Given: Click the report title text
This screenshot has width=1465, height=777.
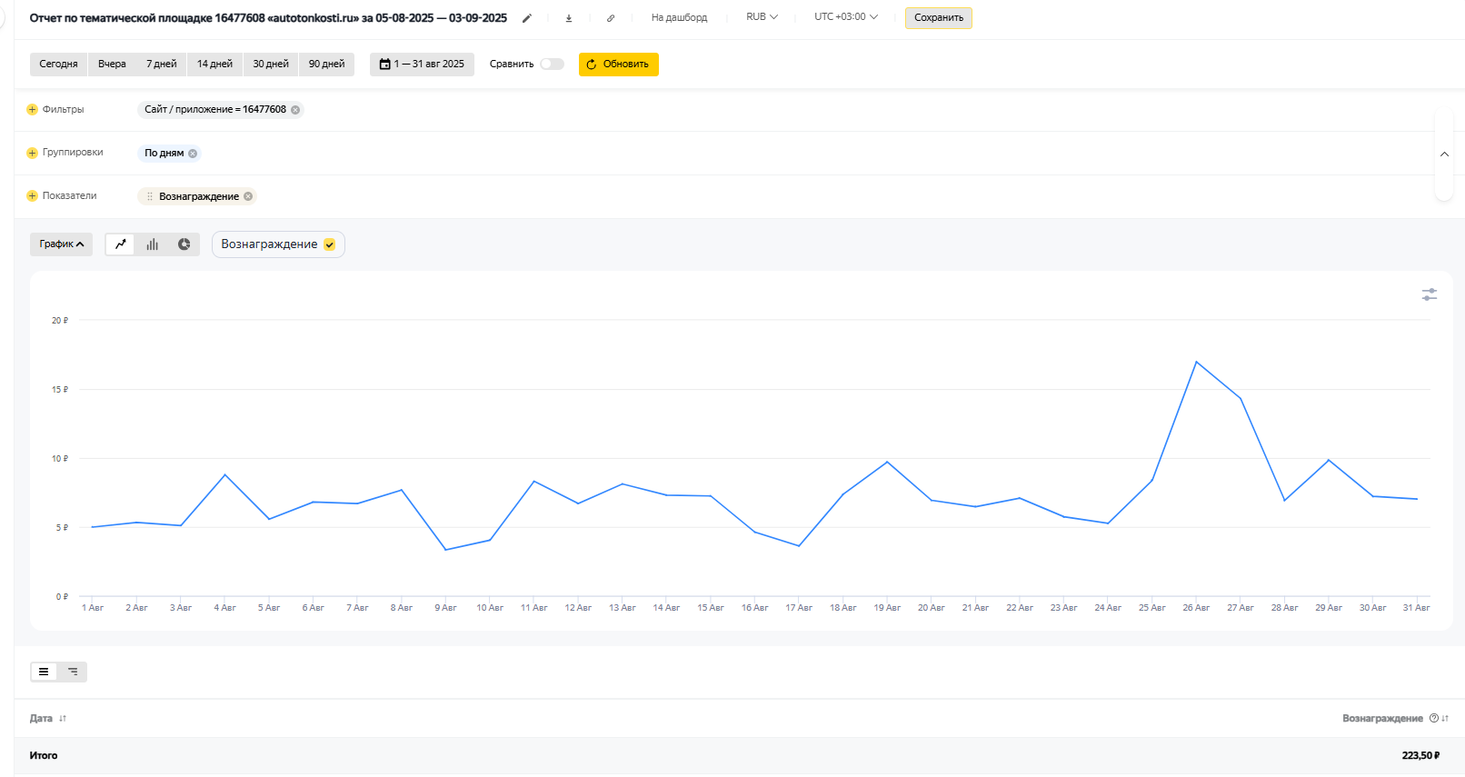Looking at the screenshot, I should click(268, 18).
